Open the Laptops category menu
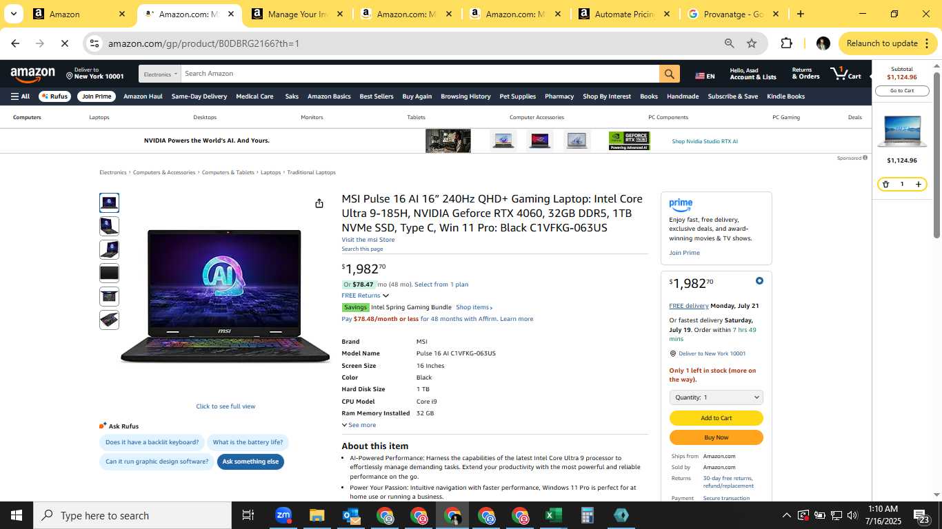Screen dimensions: 942x529 click(99, 117)
